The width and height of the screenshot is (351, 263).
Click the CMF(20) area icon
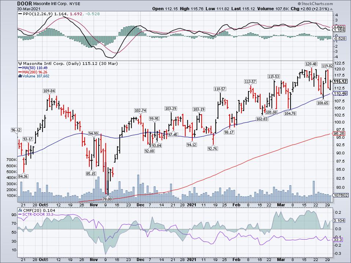[20, 210]
